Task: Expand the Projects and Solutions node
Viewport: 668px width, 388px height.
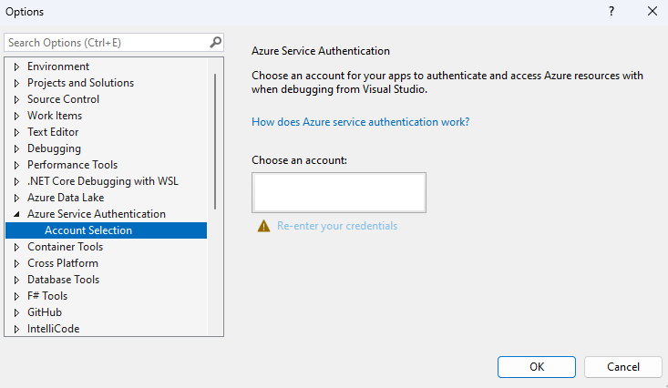Action: coord(16,83)
